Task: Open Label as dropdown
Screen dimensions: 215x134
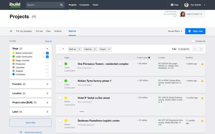Action: [90, 49]
